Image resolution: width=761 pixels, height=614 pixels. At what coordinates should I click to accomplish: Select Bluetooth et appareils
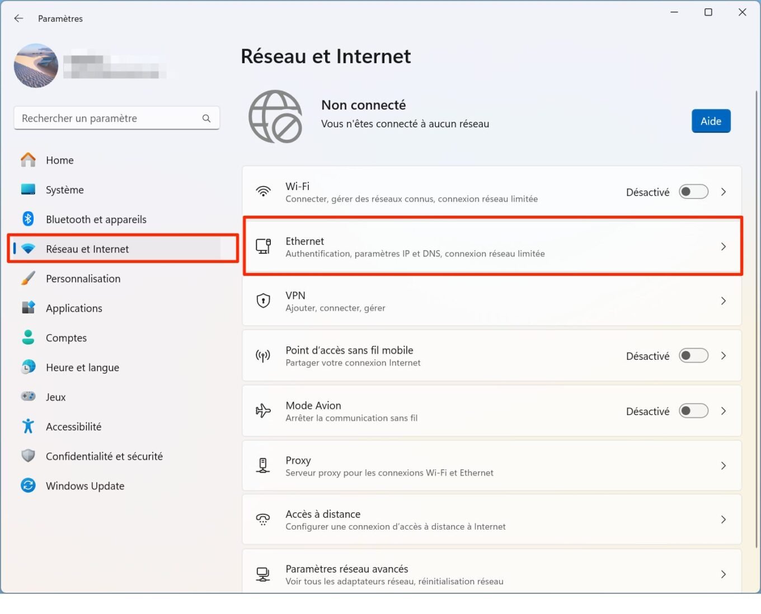click(x=116, y=220)
